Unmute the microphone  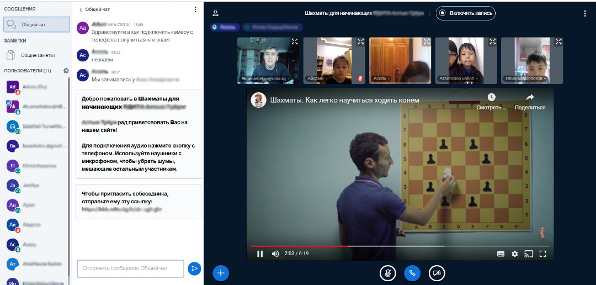pyautogui.click(x=388, y=273)
